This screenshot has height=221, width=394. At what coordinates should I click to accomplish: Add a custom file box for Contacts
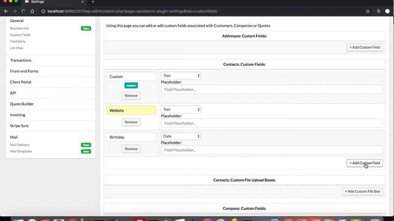363,192
